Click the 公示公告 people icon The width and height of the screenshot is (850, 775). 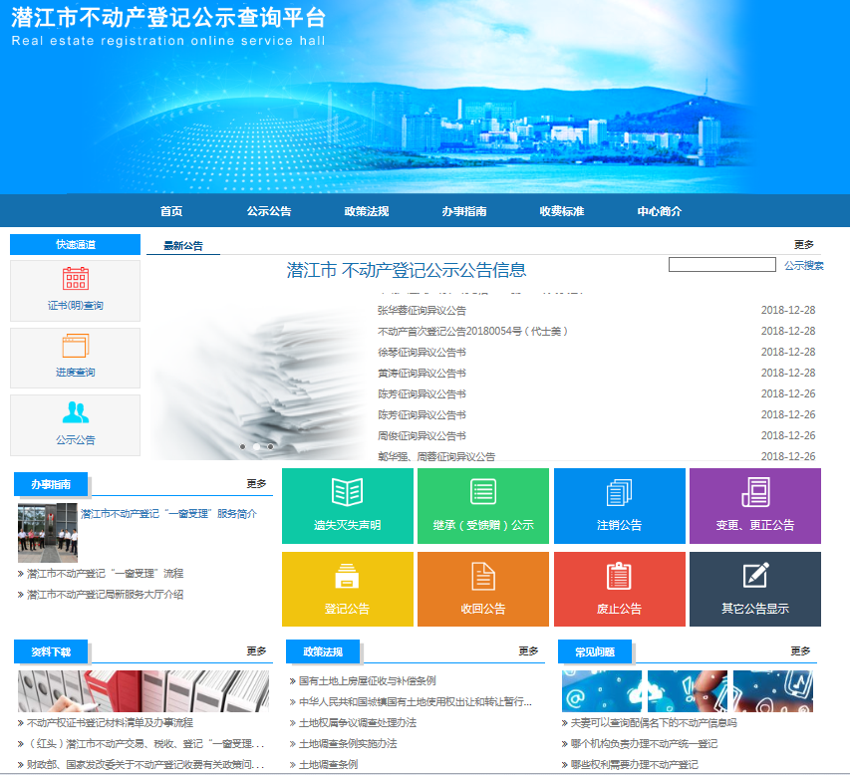click(x=76, y=413)
